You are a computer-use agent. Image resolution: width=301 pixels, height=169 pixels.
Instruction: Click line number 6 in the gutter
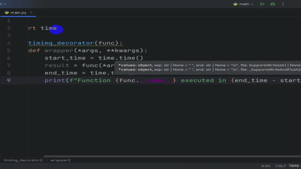coord(8,58)
